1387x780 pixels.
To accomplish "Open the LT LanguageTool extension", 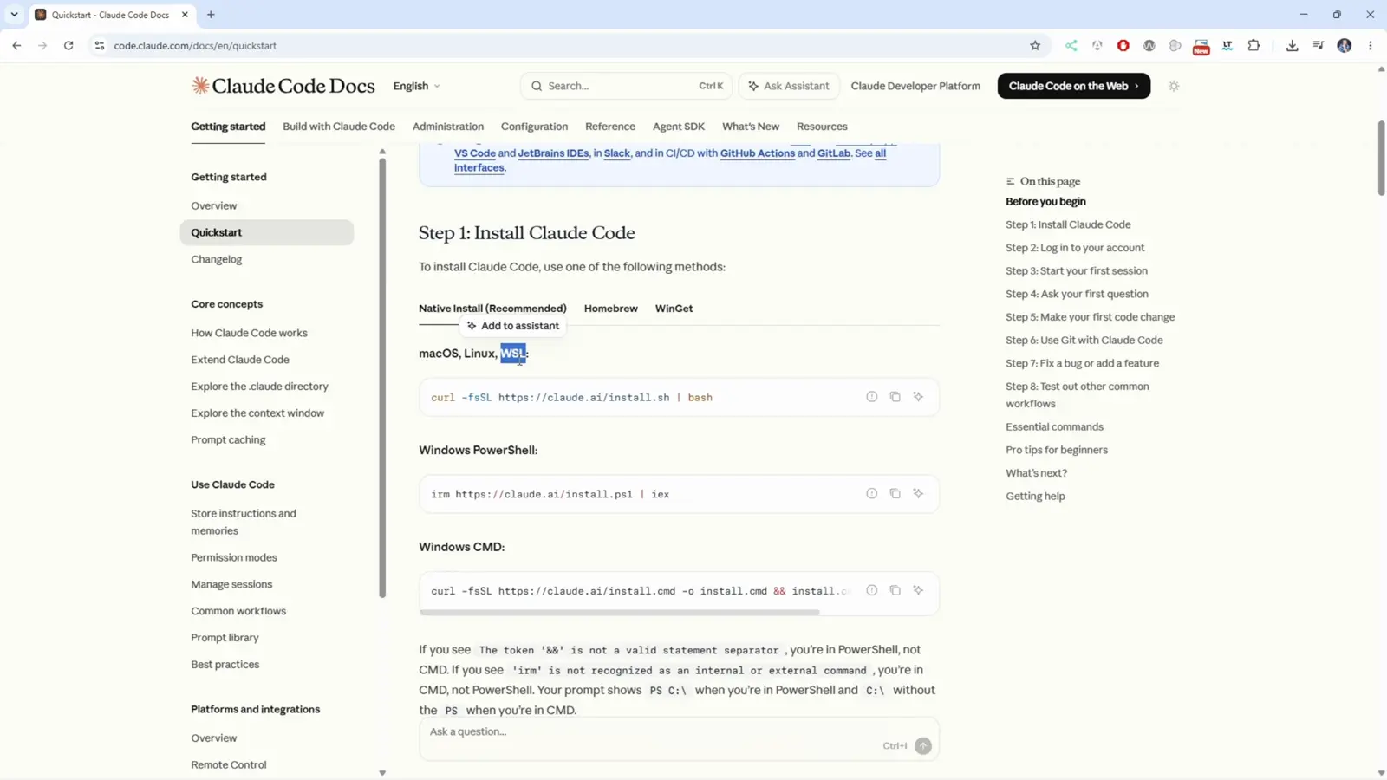I will tap(1227, 46).
